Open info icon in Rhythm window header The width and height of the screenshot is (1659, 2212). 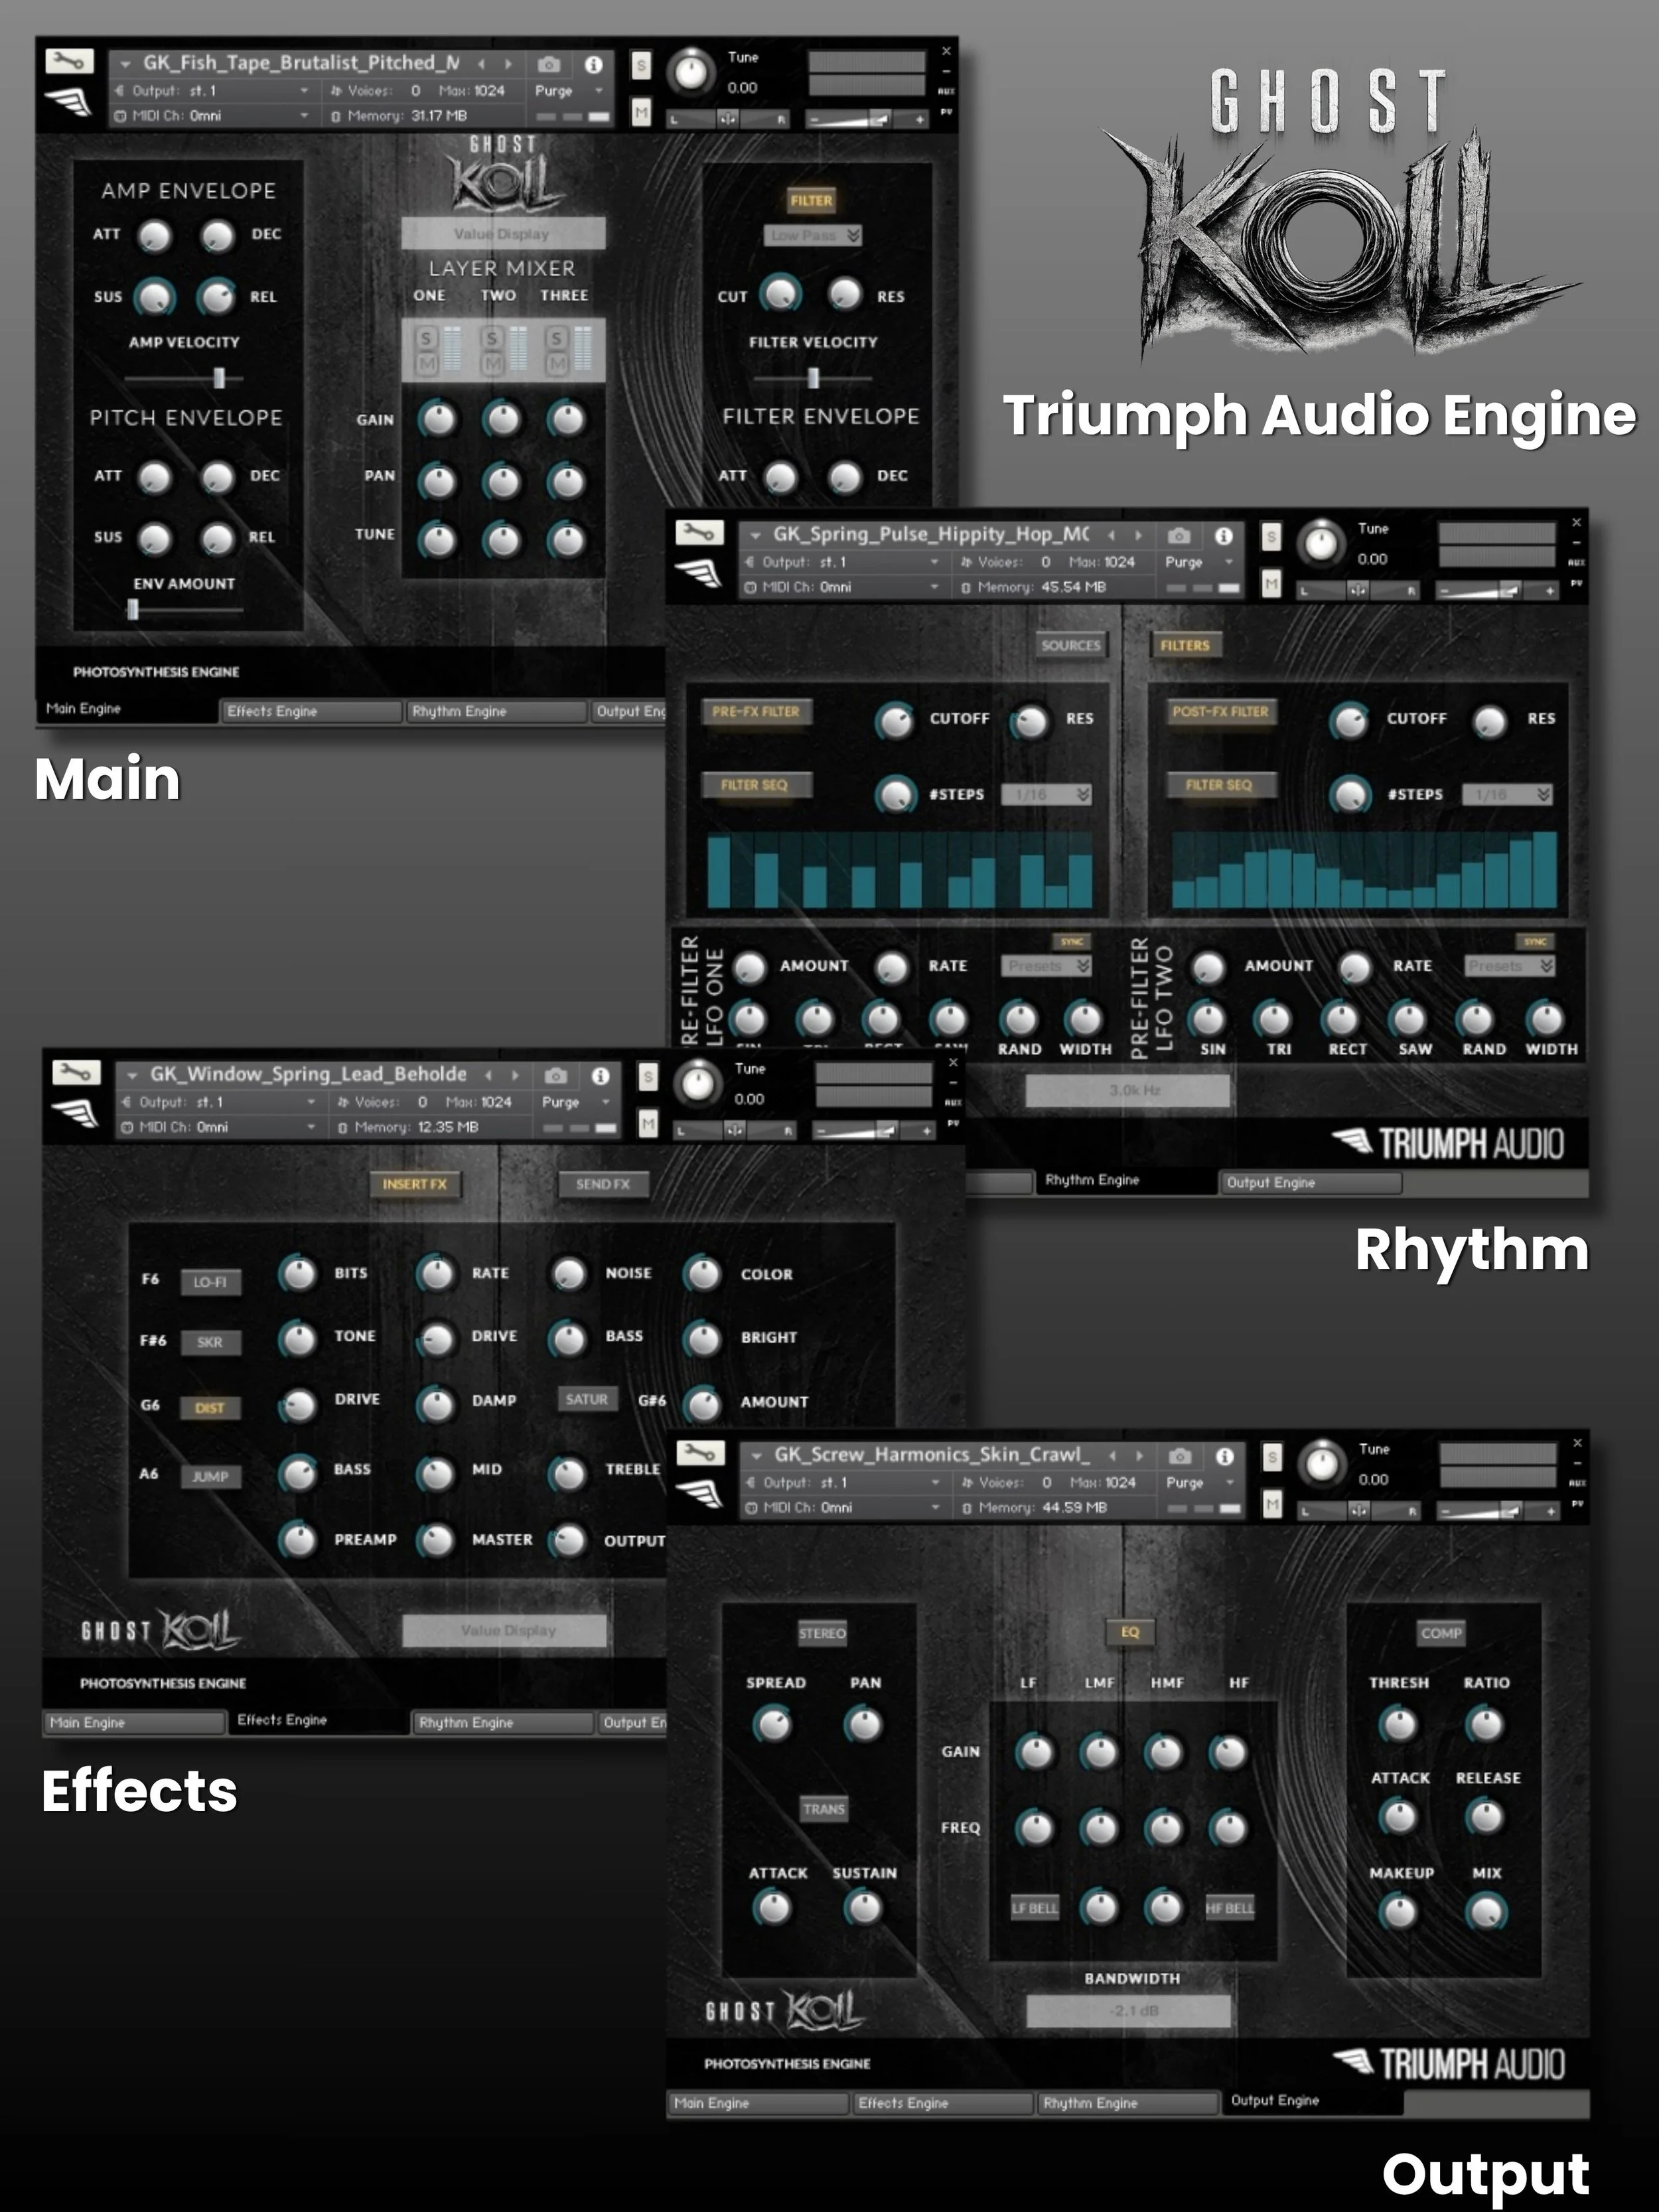coord(1224,536)
